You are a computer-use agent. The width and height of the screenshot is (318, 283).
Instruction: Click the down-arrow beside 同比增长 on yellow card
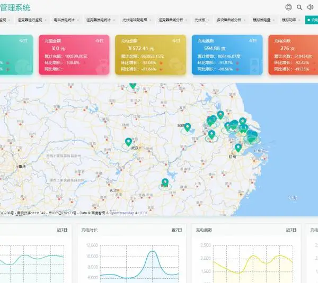pyautogui.click(x=161, y=69)
